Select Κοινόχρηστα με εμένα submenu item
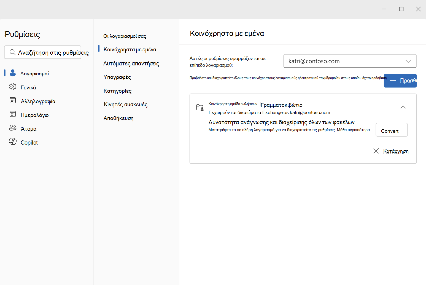The width and height of the screenshot is (426, 285). pos(130,49)
